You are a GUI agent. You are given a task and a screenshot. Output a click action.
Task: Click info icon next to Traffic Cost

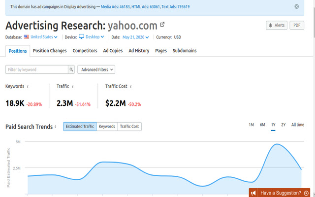tap(131, 87)
